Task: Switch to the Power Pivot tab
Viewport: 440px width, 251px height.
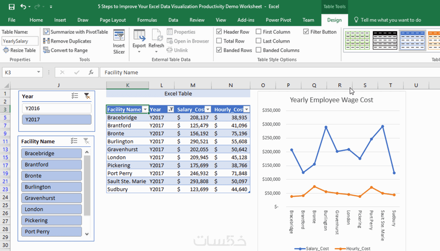Action: [x=278, y=20]
